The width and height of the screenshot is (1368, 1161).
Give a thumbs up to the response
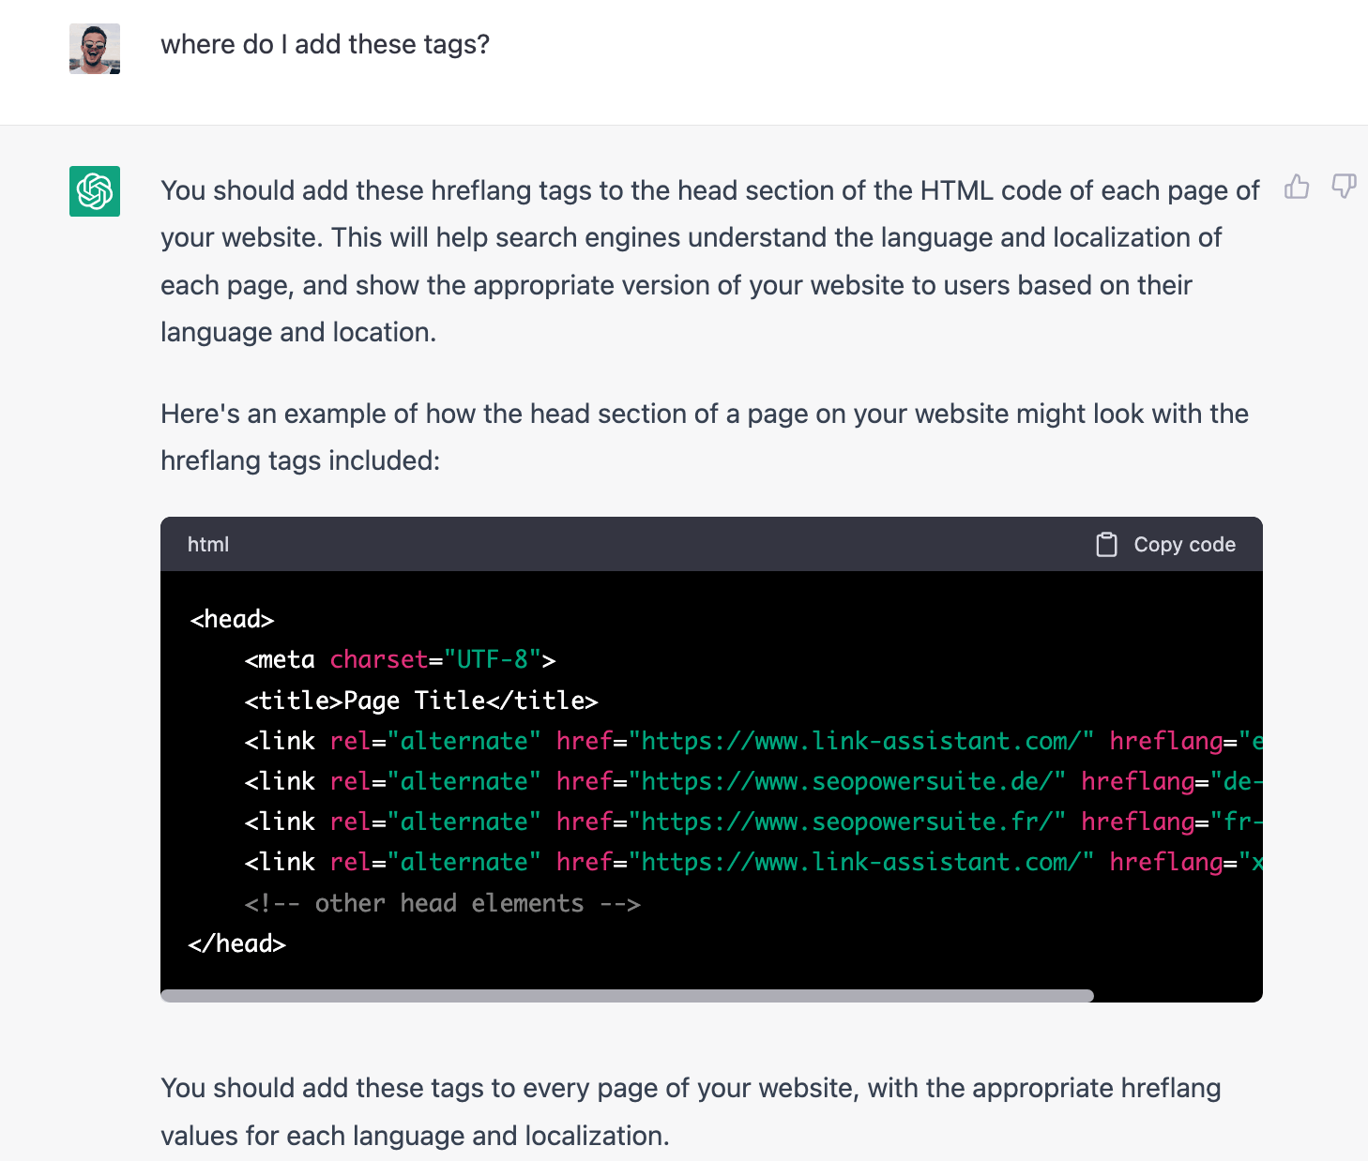[x=1297, y=188]
